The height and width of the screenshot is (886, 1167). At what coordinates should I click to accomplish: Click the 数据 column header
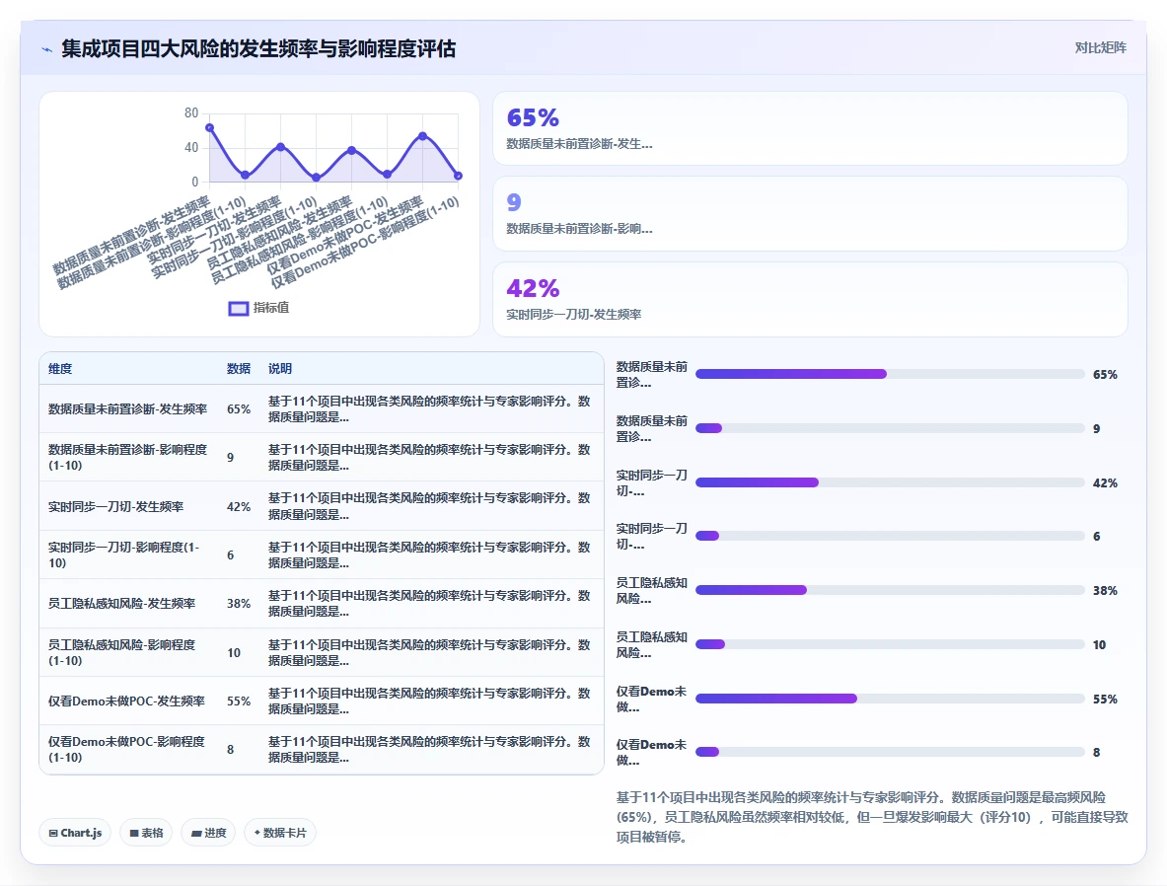239,369
